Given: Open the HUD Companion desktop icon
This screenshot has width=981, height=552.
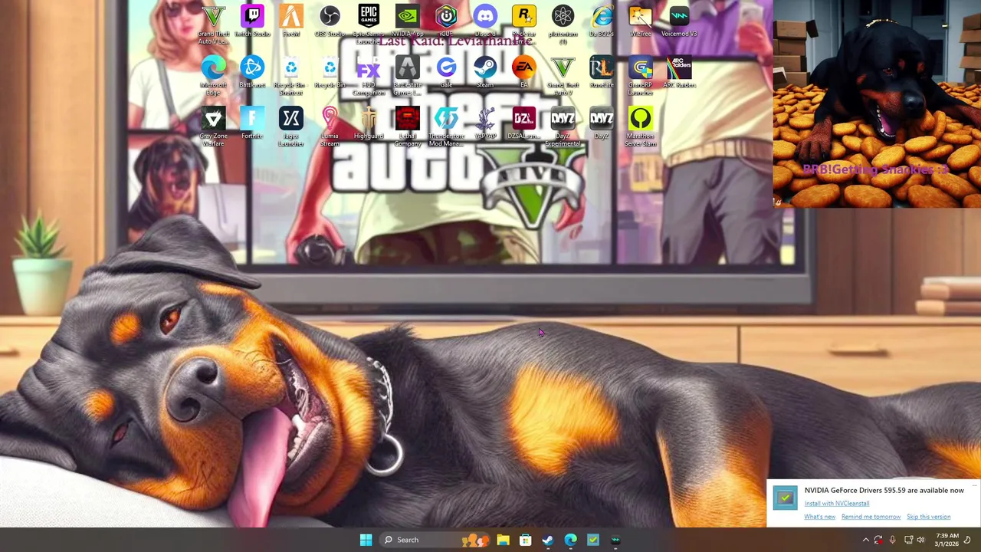Looking at the screenshot, I should pos(369,75).
